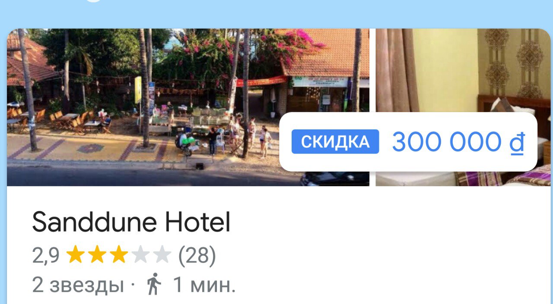Click the fifth gray rating star

[x=162, y=255]
